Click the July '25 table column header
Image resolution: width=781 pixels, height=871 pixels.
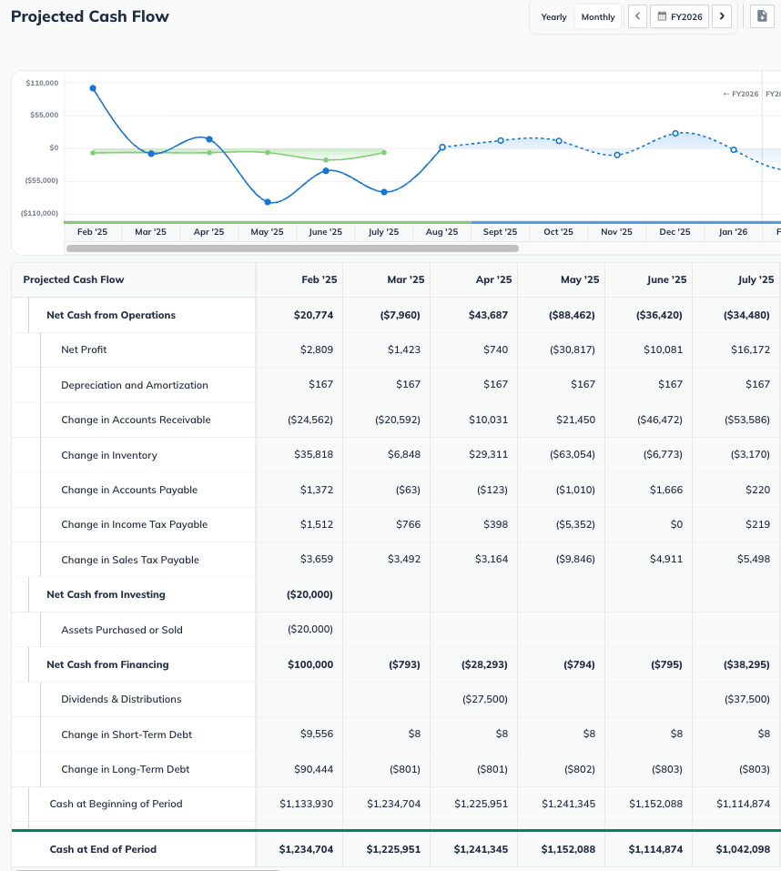[756, 279]
